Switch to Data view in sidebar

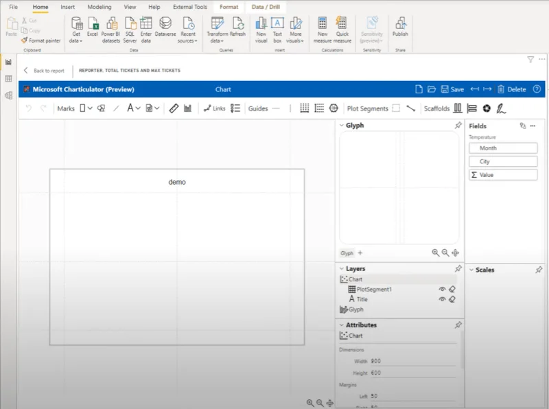click(8, 78)
